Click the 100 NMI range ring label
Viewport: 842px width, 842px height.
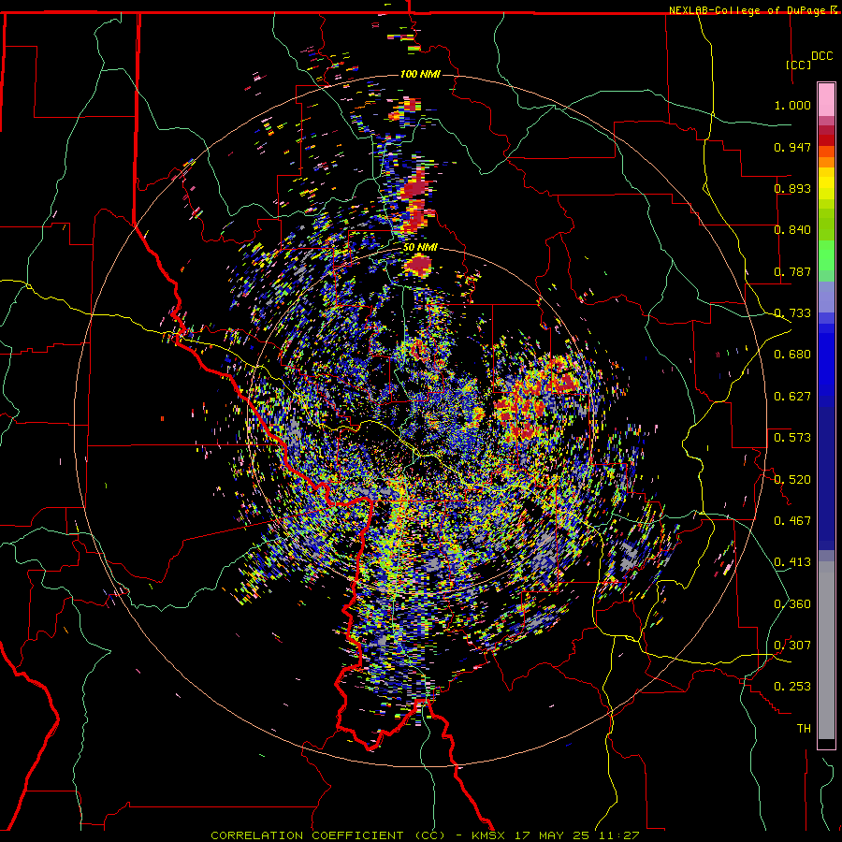(x=420, y=74)
